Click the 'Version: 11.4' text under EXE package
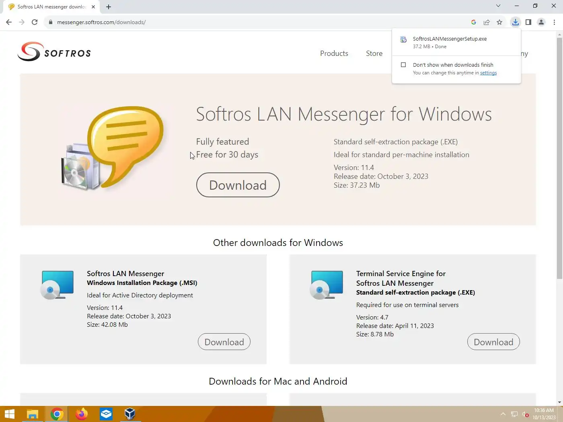This screenshot has width=563, height=422. point(354,168)
